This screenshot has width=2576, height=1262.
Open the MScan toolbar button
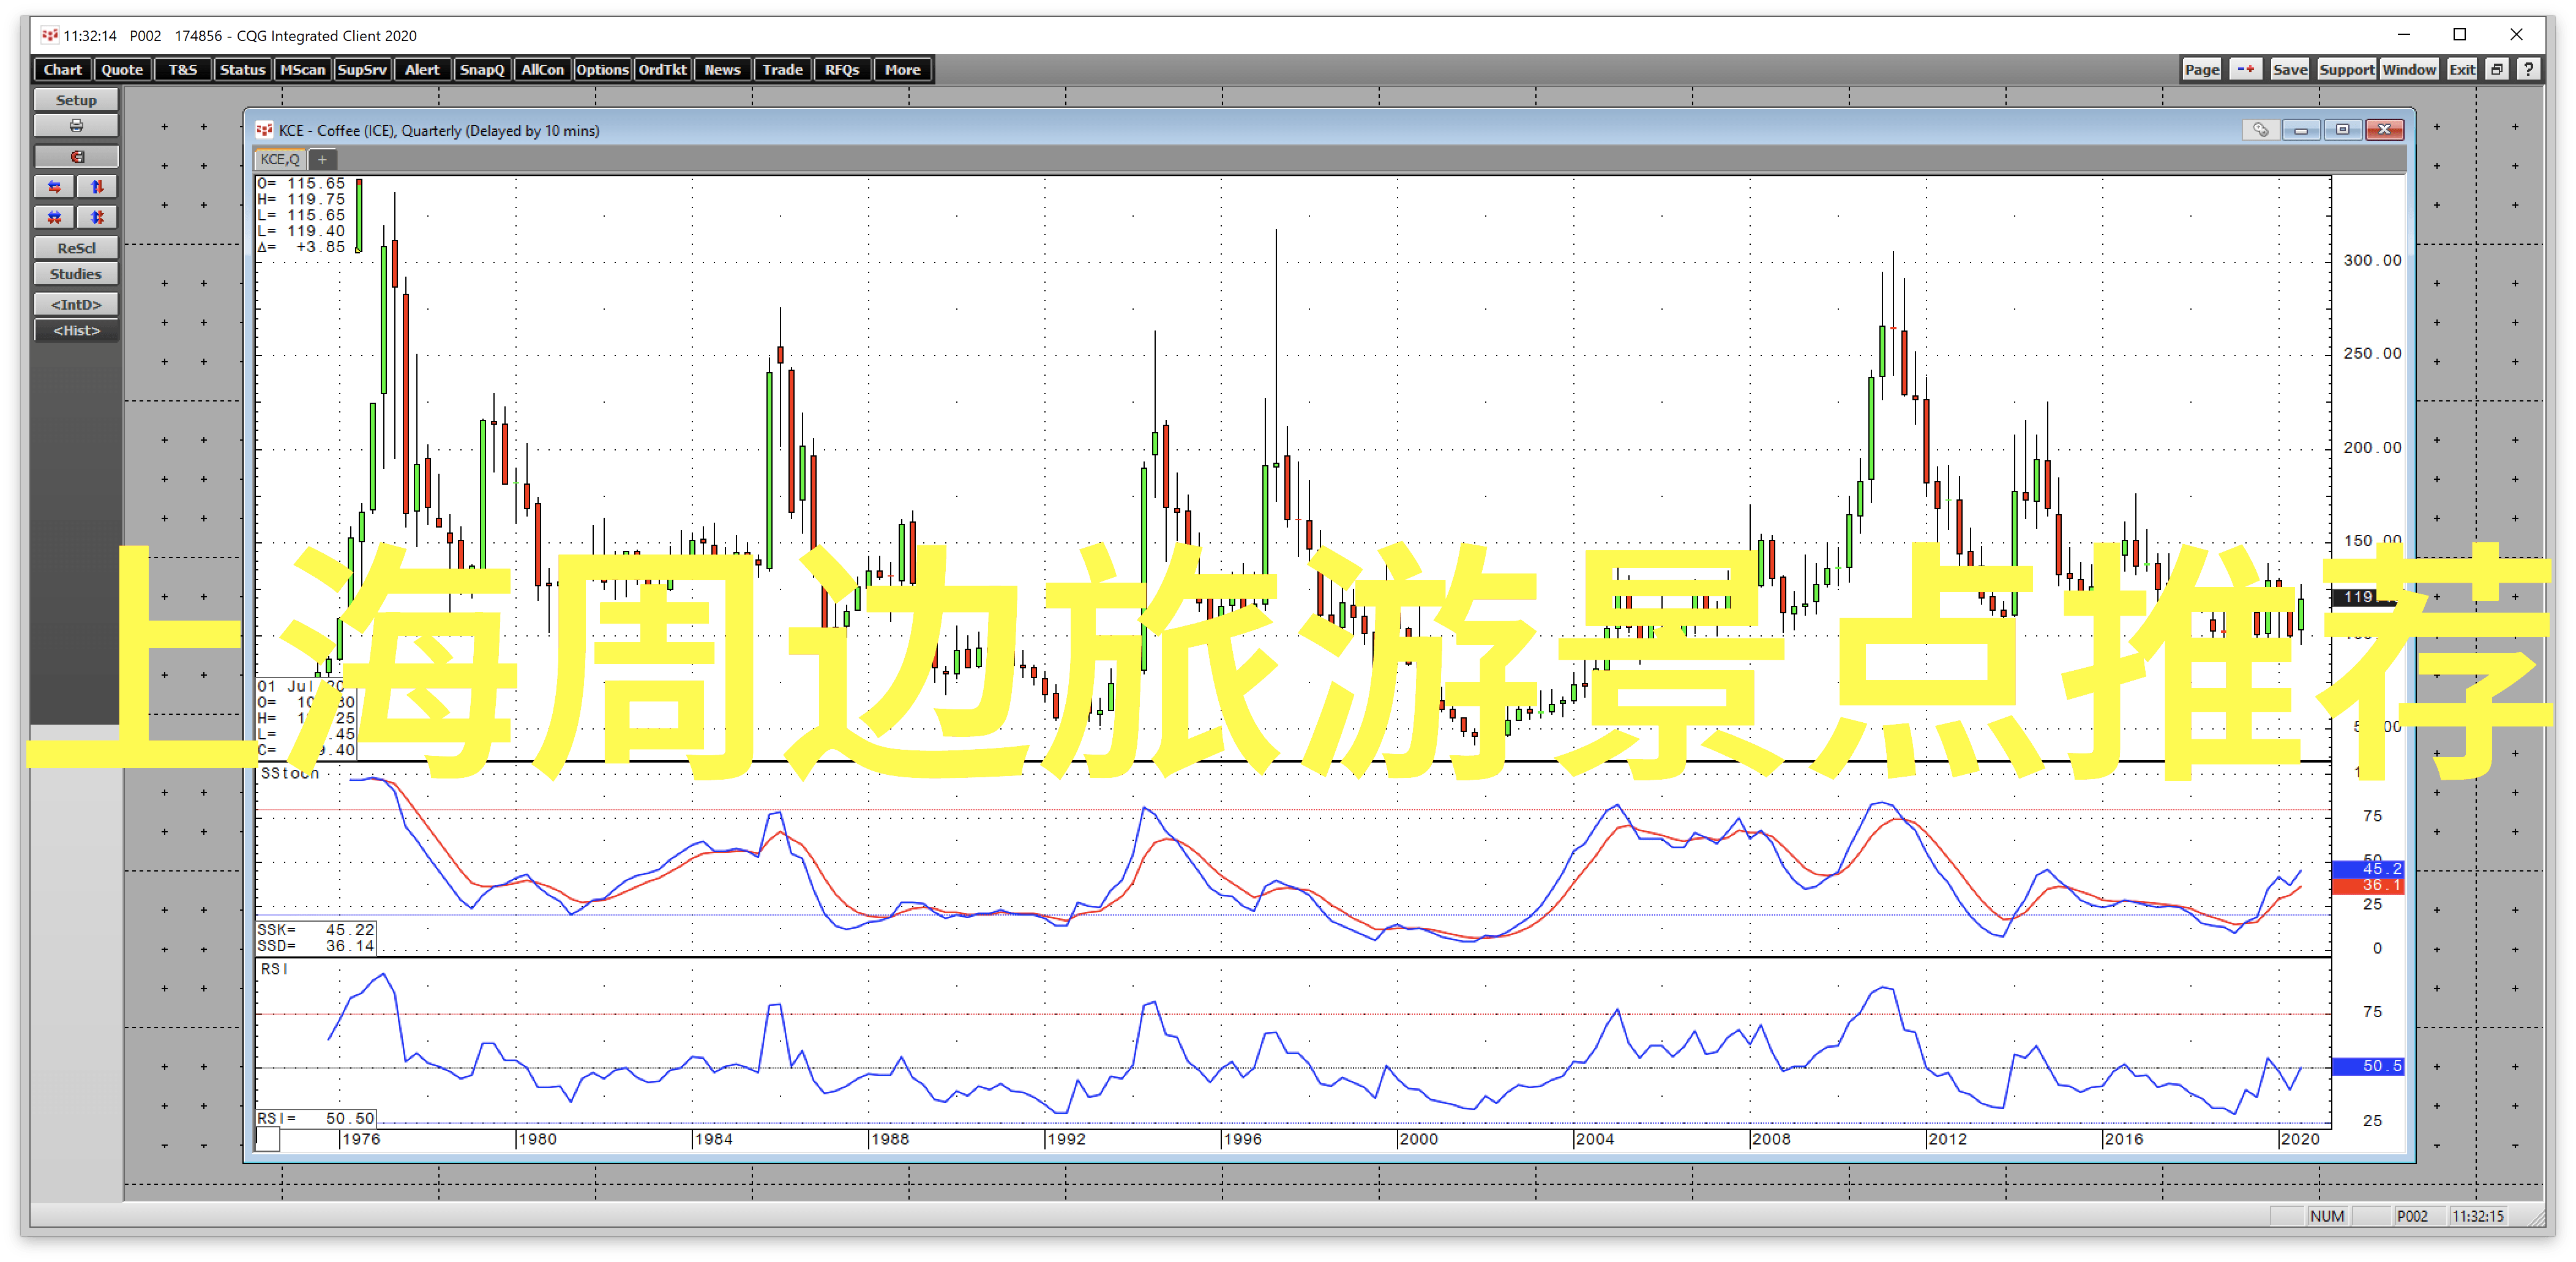(x=302, y=69)
